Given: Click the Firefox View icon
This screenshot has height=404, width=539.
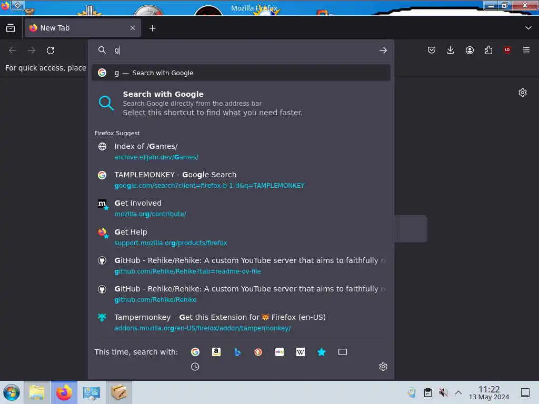Looking at the screenshot, I should [x=11, y=28].
